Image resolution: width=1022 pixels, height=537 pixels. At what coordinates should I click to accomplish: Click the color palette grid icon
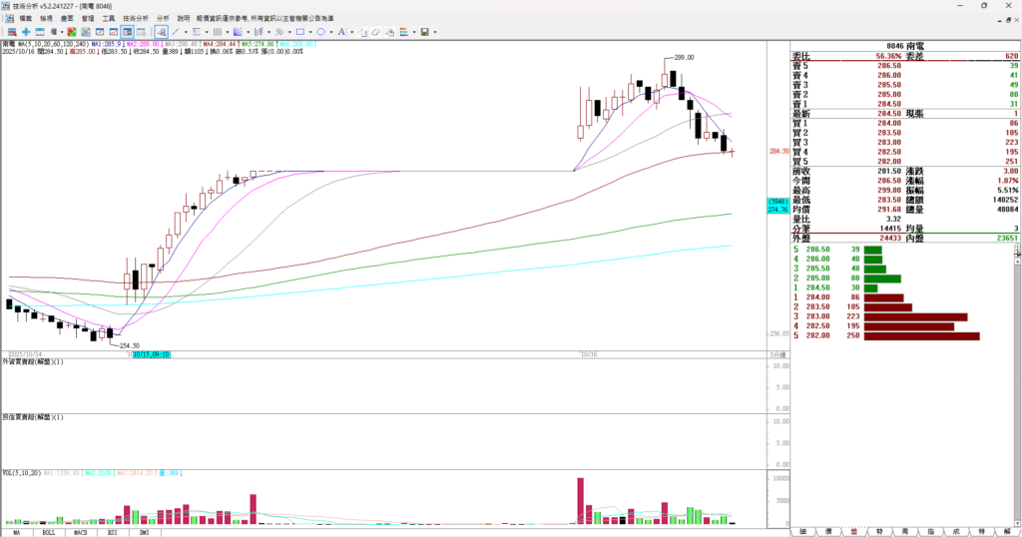[x=405, y=32]
